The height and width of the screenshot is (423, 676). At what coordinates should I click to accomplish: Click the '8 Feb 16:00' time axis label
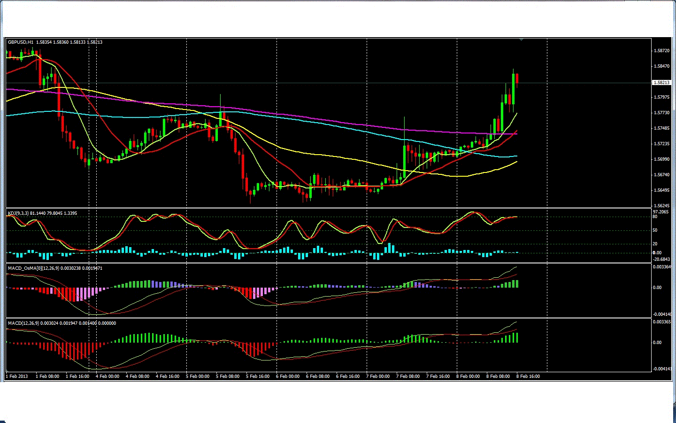[x=528, y=376]
